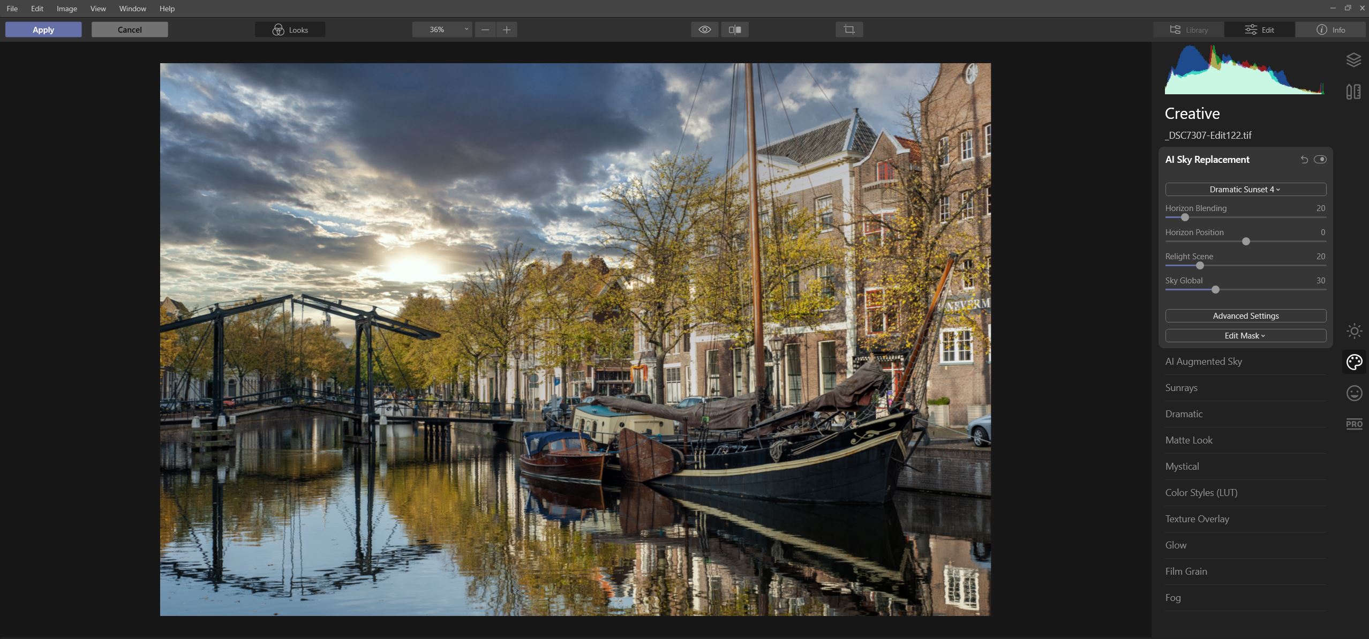1369x639 pixels.
Task: Toggle AI Sky Replacement on/off switch
Action: click(1320, 160)
